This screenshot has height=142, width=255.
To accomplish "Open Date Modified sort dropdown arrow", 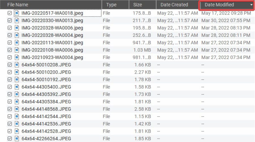I will point(251,5).
